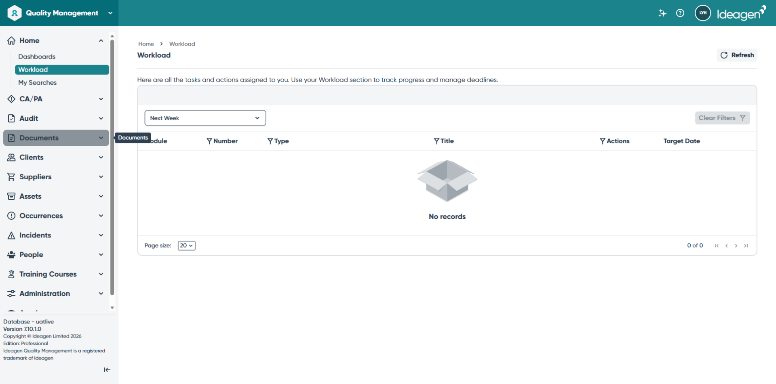The image size is (776, 384).
Task: Click the Audit clipboard icon
Action: [11, 118]
